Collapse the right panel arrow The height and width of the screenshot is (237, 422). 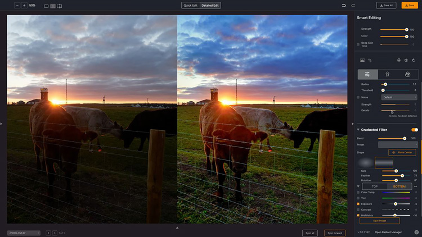[x=353, y=124]
